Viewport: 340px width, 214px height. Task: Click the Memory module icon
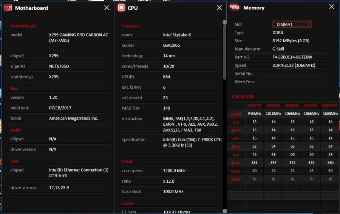pos(235,7)
